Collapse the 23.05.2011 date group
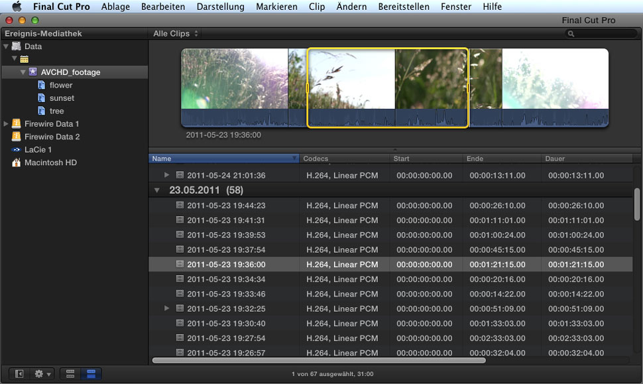 point(157,190)
